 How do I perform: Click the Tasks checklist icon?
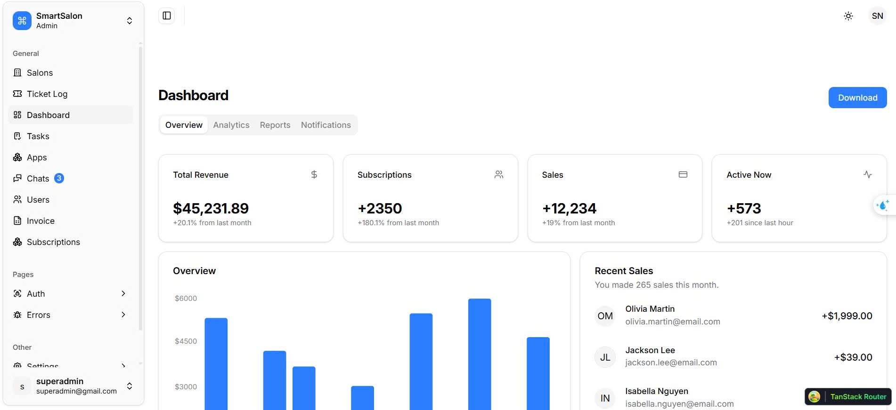(x=17, y=136)
